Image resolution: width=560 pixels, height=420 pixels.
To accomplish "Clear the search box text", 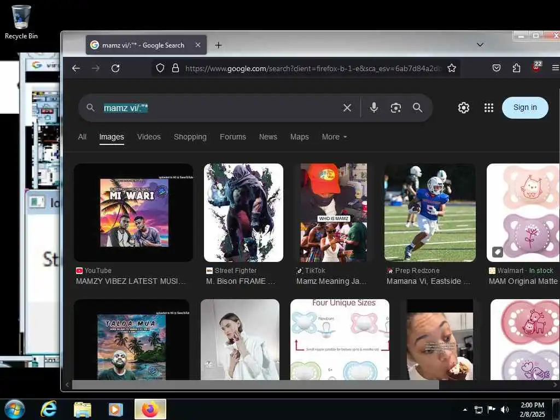I will pyautogui.click(x=347, y=108).
